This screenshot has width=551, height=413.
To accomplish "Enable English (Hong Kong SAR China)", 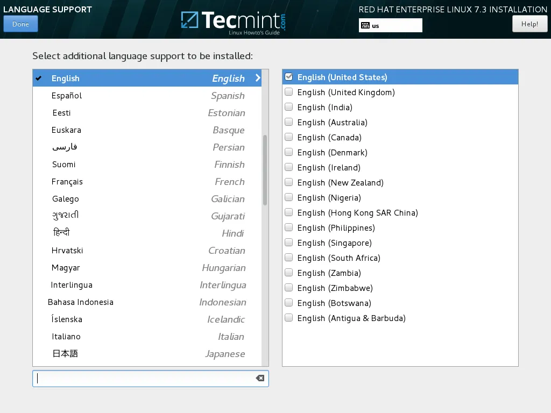I will coord(288,212).
